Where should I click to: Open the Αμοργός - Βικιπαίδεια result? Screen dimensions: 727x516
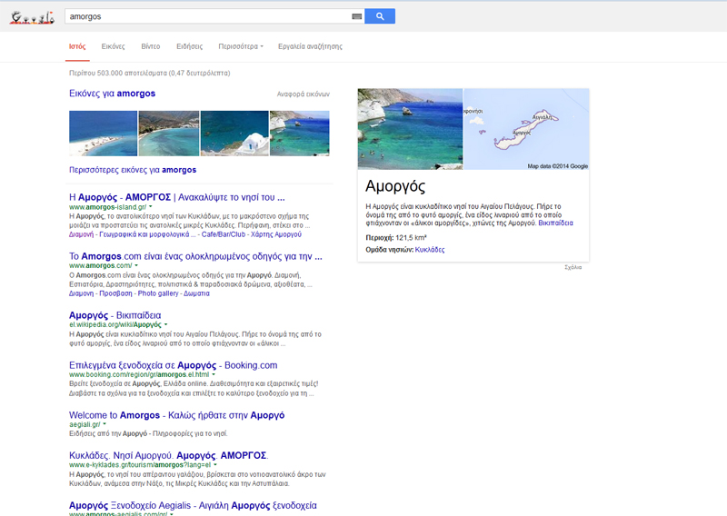coord(115,315)
